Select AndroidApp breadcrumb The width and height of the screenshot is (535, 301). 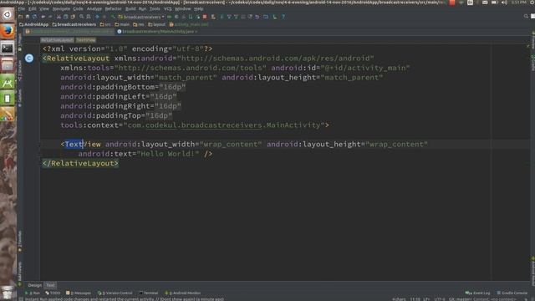pyautogui.click(x=33, y=24)
